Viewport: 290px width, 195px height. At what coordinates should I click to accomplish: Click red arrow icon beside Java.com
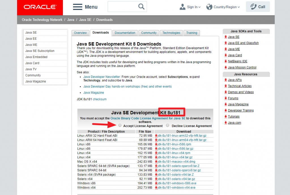226,123
